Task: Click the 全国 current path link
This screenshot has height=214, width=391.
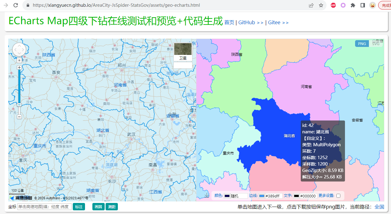Action: [379, 207]
